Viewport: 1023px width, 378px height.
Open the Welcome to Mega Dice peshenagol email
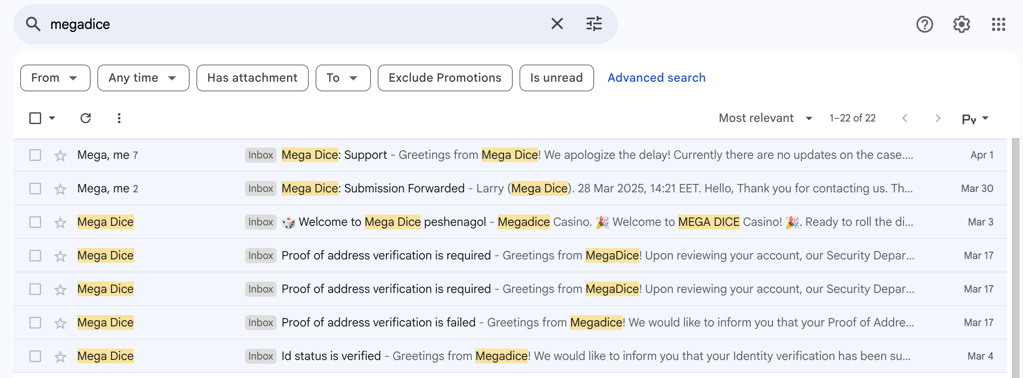(x=510, y=222)
